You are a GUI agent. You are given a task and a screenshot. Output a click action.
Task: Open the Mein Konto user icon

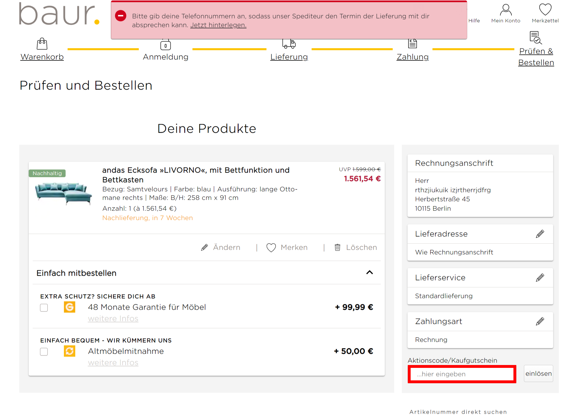506,10
